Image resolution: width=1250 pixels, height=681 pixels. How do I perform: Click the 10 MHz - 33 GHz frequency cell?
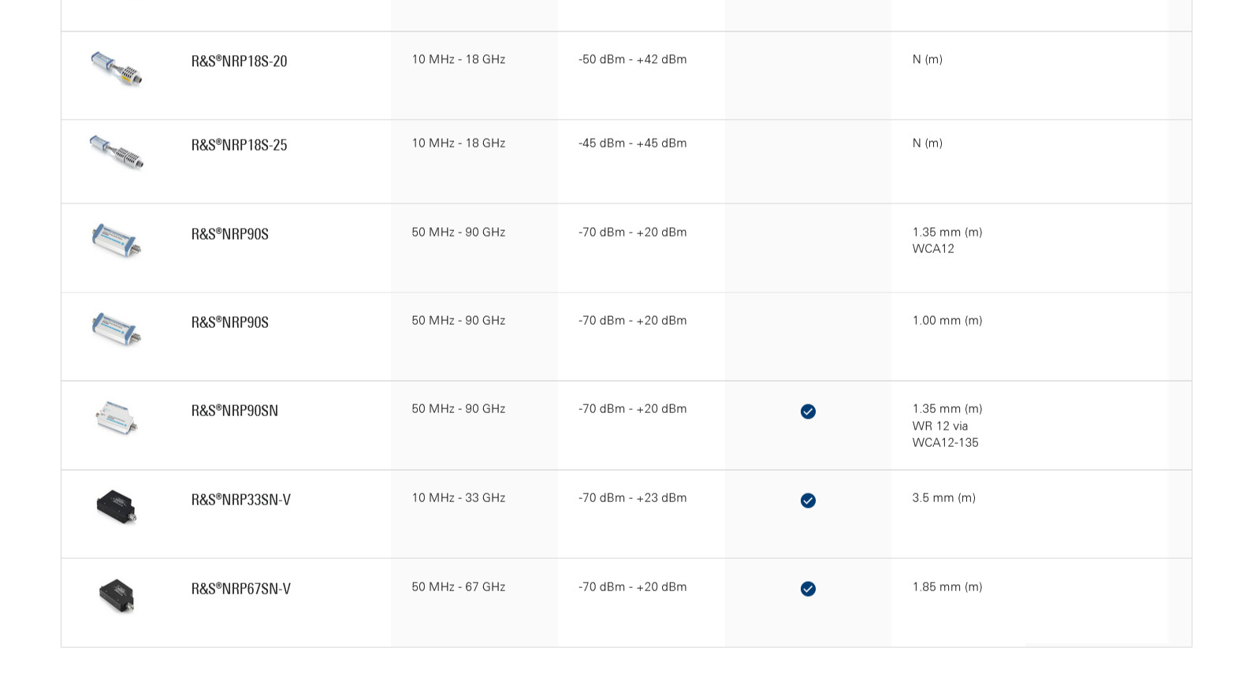pyautogui.click(x=458, y=498)
